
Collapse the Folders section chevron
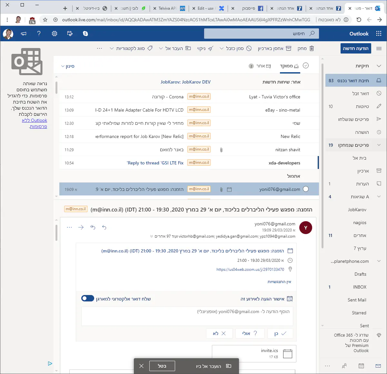pyautogui.click(x=379, y=66)
